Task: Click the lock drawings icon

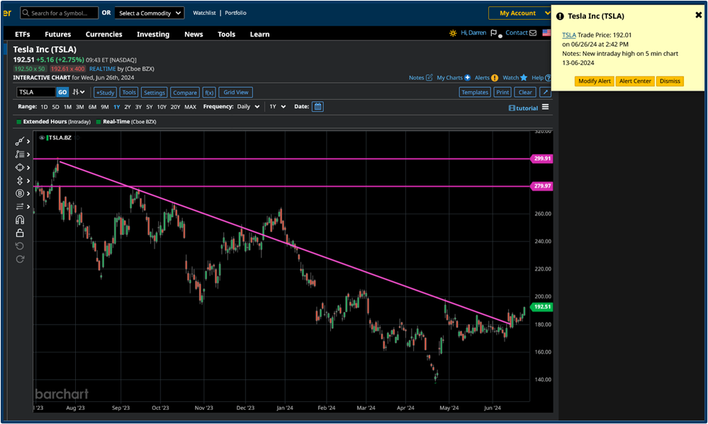Action: [20, 233]
